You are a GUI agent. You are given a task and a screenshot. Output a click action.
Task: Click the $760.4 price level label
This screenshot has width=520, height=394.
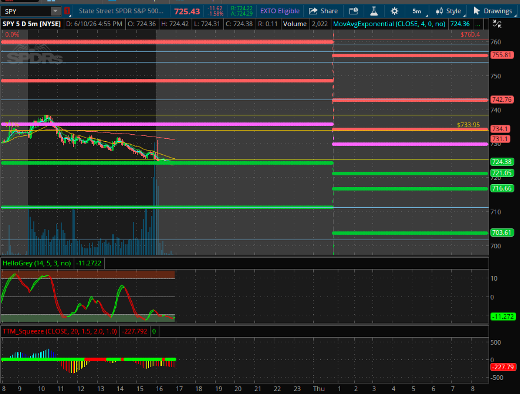pyautogui.click(x=471, y=34)
